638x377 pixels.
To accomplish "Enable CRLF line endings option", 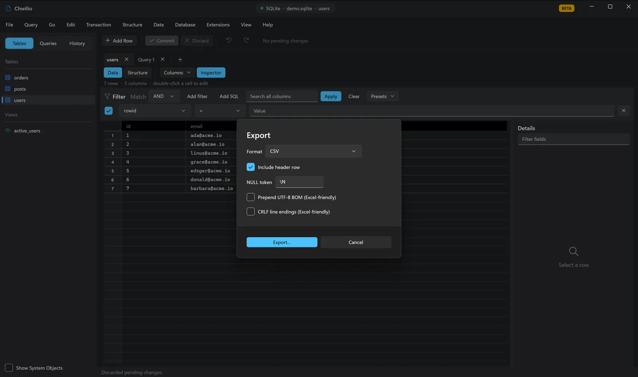I will tap(250, 211).
